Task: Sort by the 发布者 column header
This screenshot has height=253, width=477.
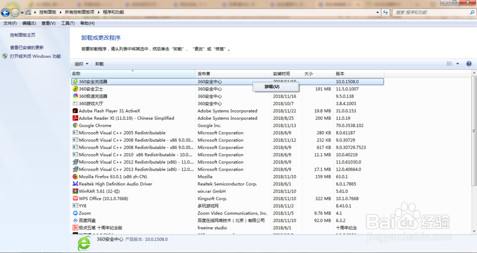Action: click(233, 74)
